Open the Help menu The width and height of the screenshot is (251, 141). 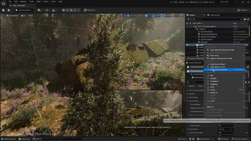coord(60,2)
